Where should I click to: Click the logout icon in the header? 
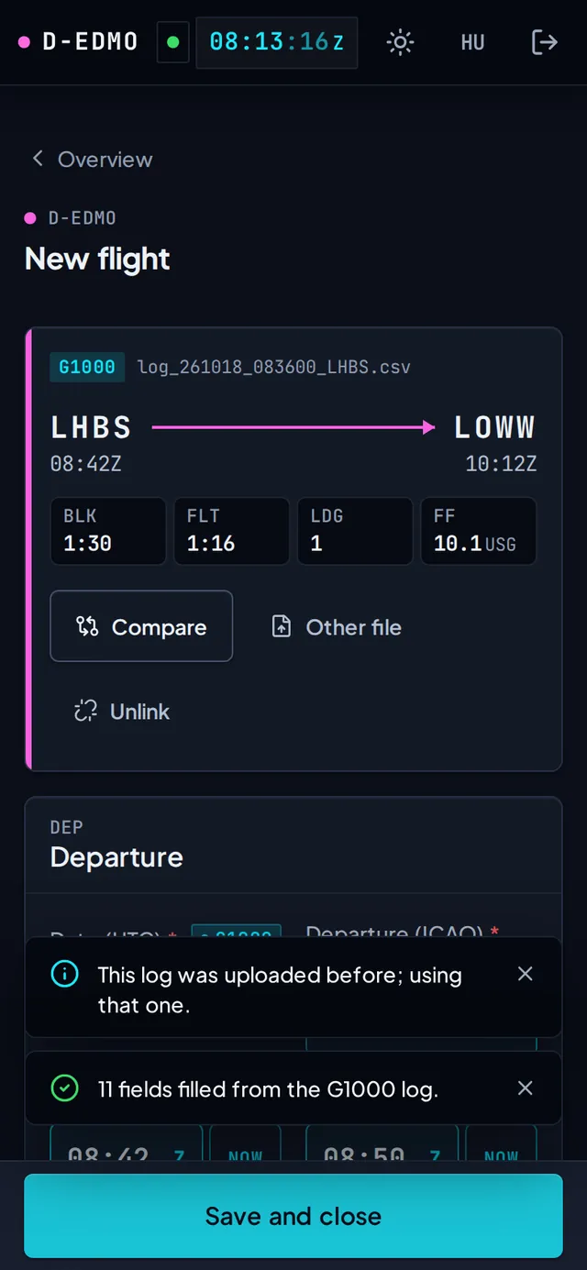tap(545, 42)
